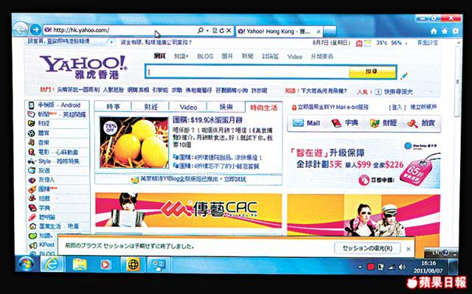Image resolution: width=472 pixels, height=294 pixels.
Task: Expand the address bar search dropdown arrow
Action: [x=208, y=31]
